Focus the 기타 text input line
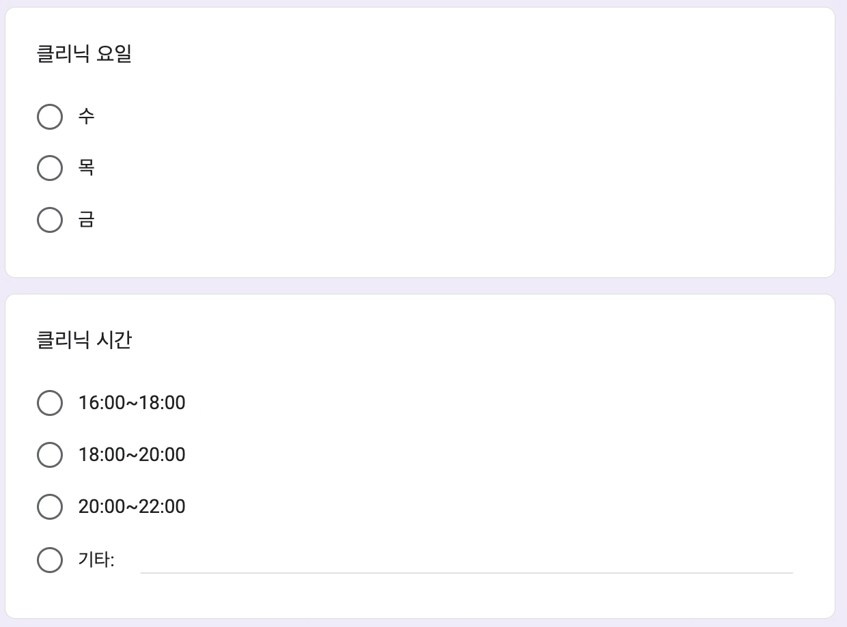847x627 pixels. coord(466,561)
